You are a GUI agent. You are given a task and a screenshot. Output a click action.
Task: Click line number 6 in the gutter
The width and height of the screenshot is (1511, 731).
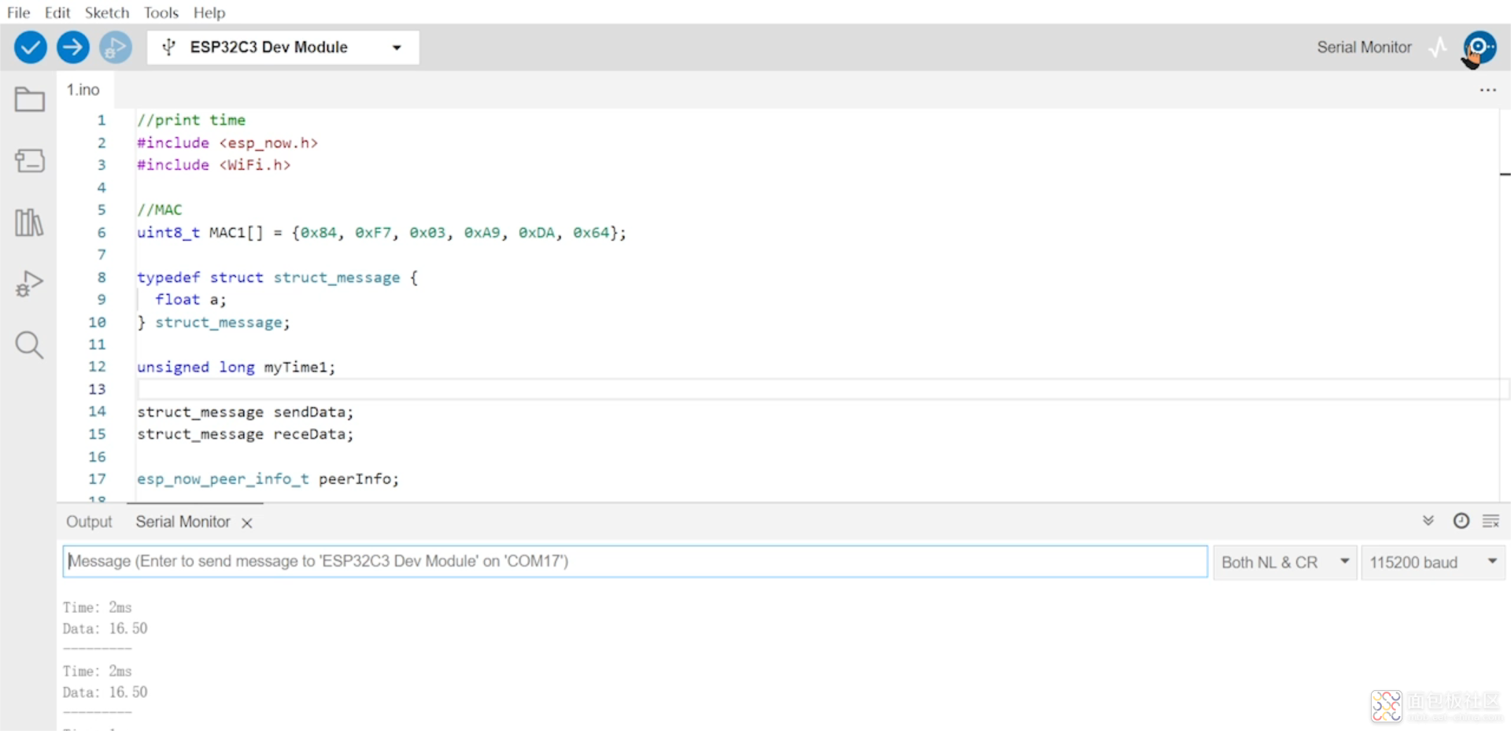point(102,233)
